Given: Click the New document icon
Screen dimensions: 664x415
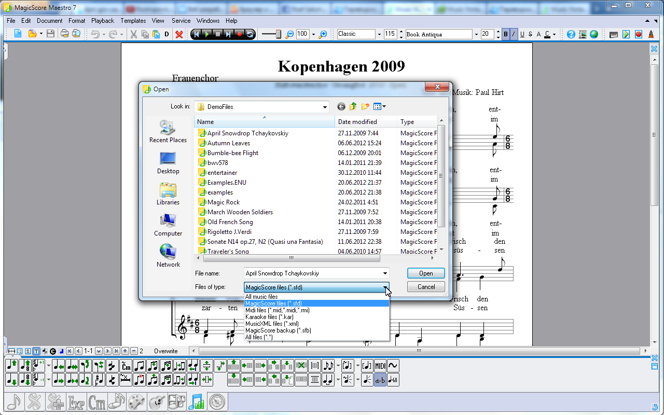Looking at the screenshot, I should coord(18,34).
